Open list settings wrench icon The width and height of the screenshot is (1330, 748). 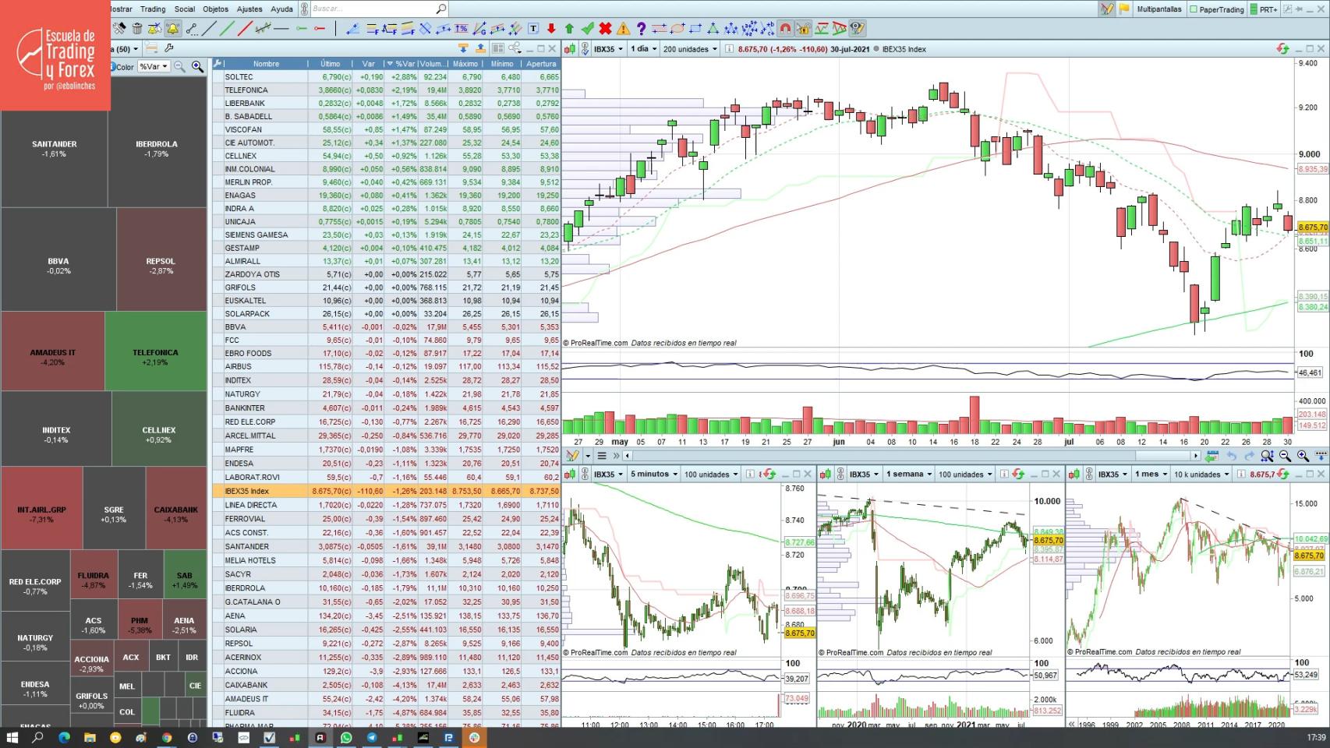[218, 64]
